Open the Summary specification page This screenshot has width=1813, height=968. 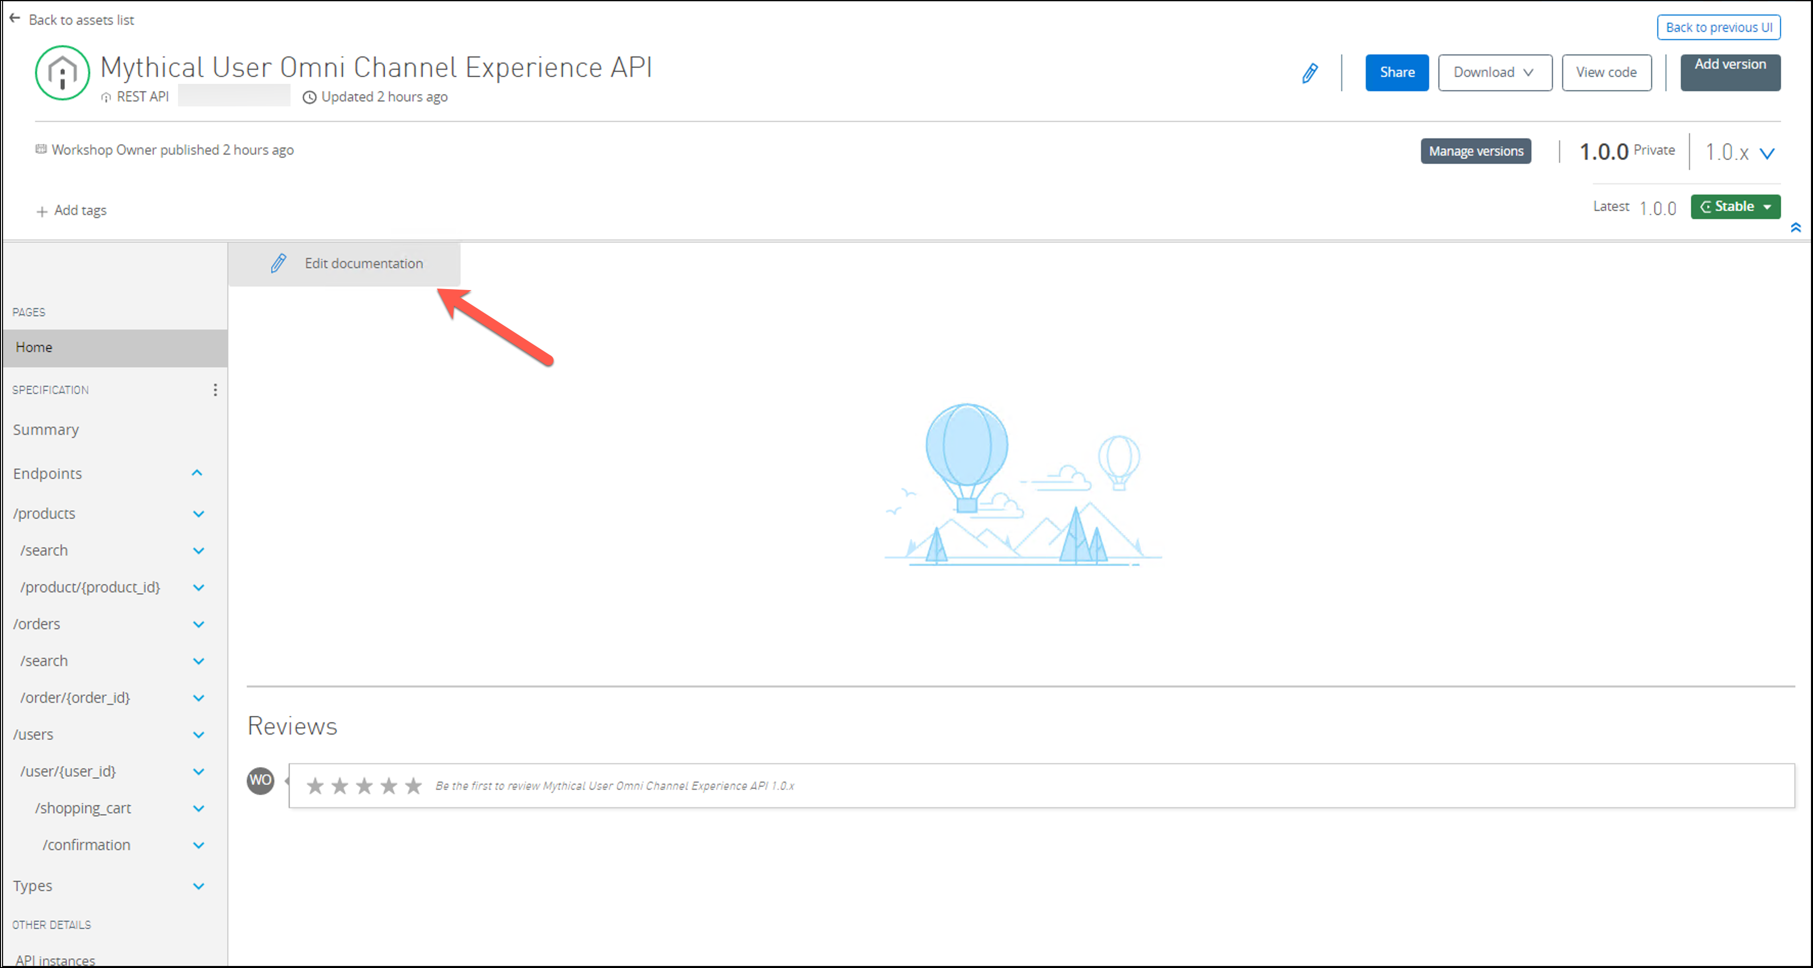(46, 429)
